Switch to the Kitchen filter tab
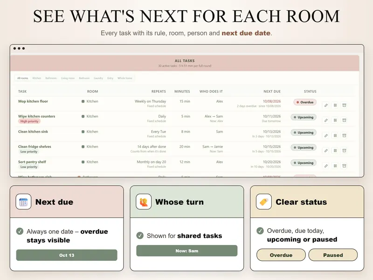The width and height of the screenshot is (373, 280). pos(37,78)
